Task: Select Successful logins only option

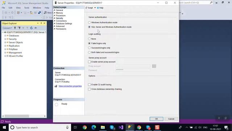Action: pyautogui.click(x=89, y=48)
